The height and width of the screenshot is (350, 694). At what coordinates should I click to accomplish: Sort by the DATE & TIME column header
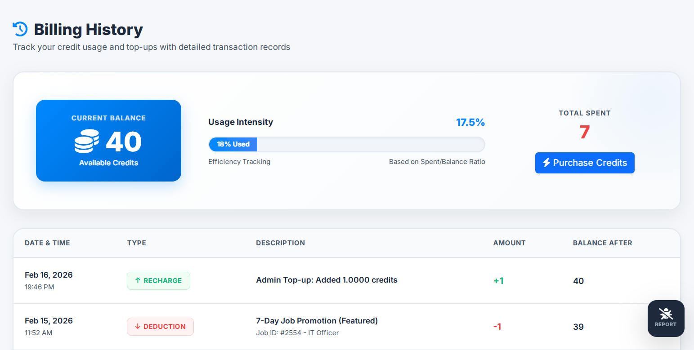(x=47, y=243)
